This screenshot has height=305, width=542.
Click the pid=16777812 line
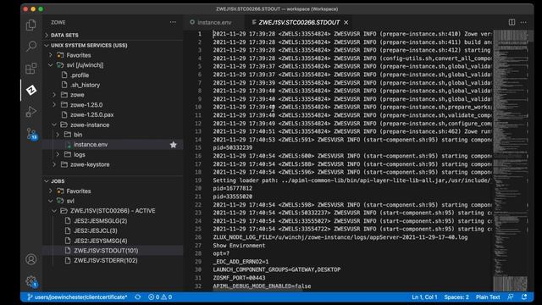click(233, 188)
